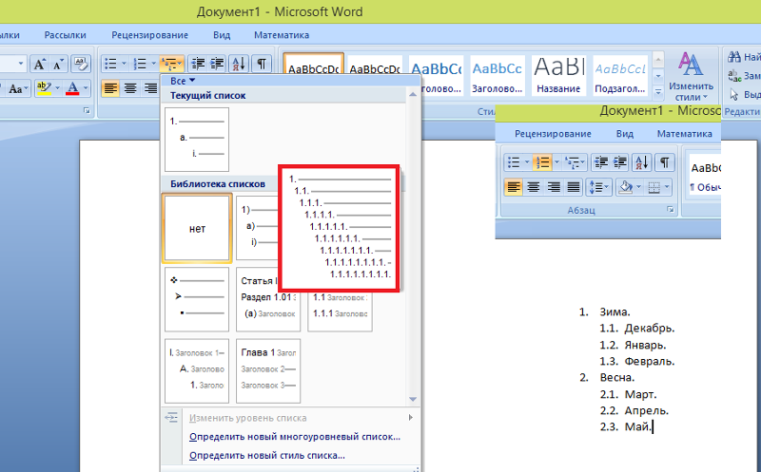The width and height of the screenshot is (761, 472).
Task: Open the font group dialog launcher
Action: pyautogui.click(x=87, y=111)
